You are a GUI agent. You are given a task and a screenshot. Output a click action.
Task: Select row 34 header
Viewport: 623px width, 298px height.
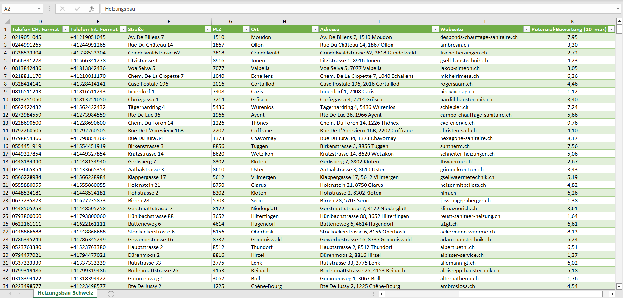(x=6, y=286)
